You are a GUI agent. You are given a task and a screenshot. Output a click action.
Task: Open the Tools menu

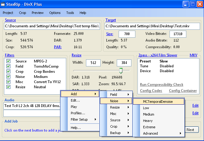pyautogui.click(x=70, y=13)
